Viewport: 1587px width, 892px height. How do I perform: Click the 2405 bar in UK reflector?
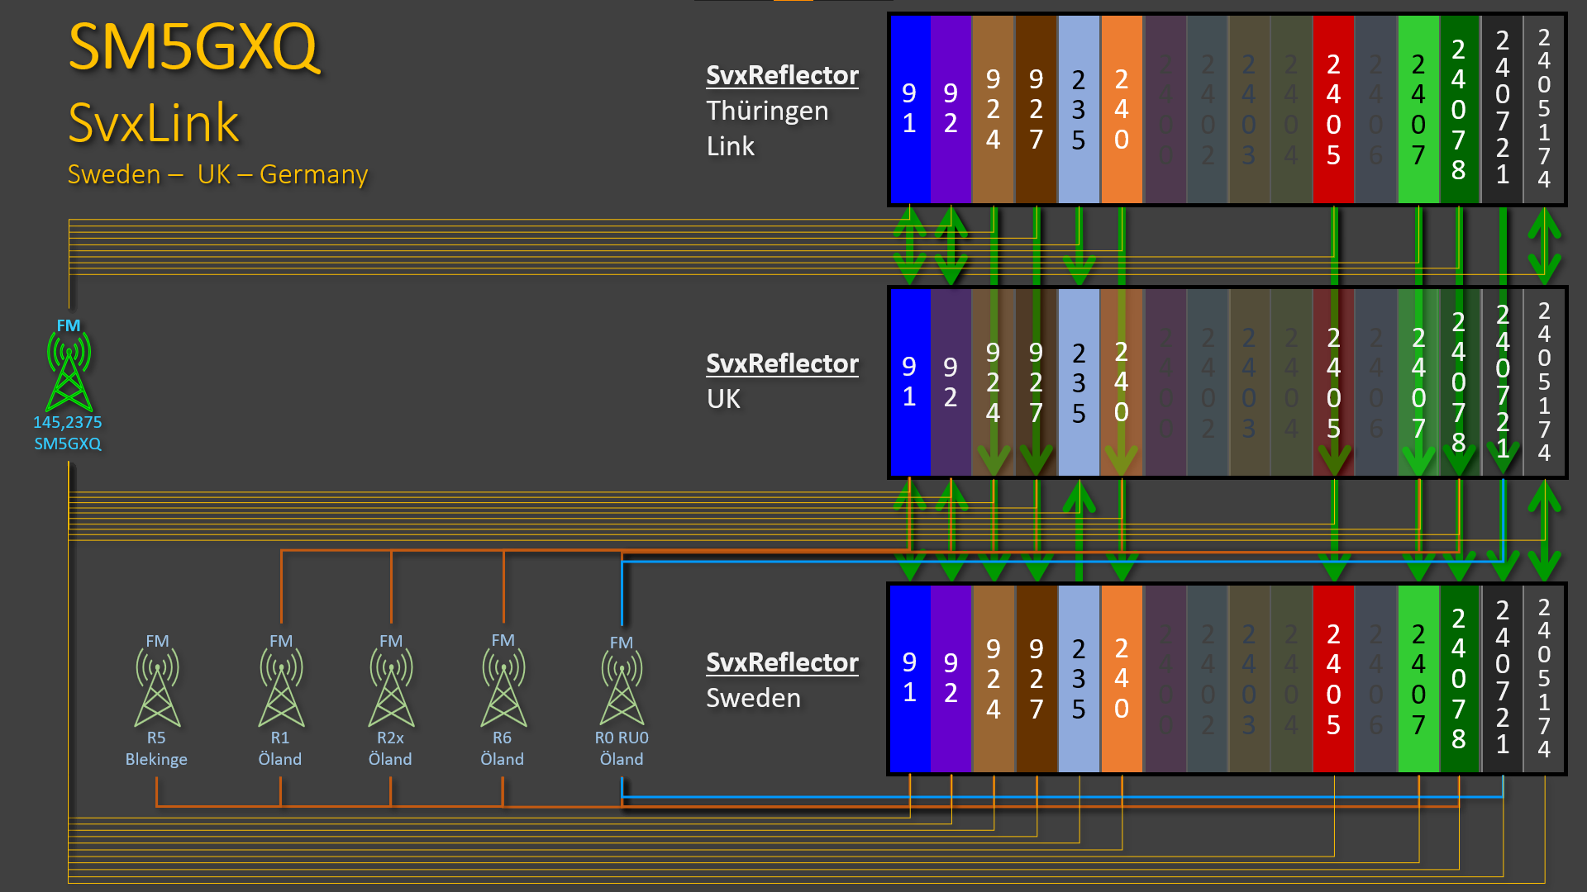tap(1333, 382)
